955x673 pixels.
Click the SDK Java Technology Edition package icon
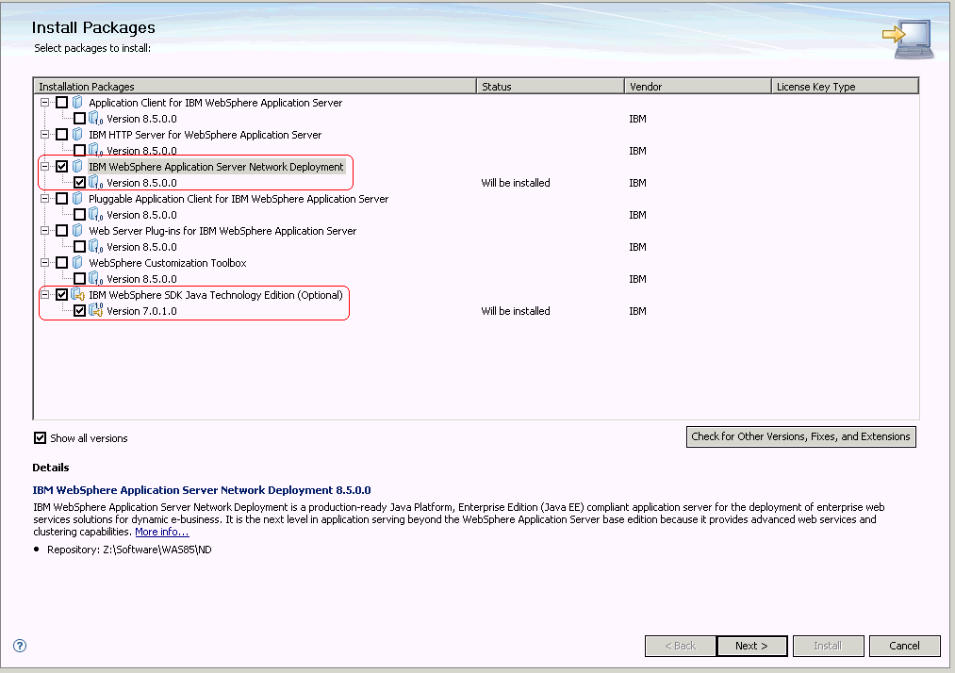[x=77, y=294]
